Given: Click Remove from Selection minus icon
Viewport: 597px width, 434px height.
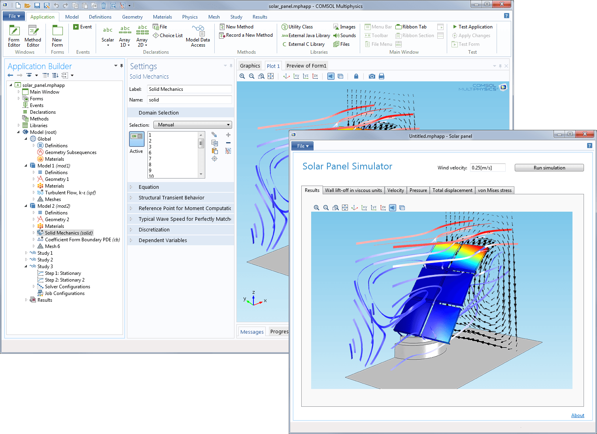Looking at the screenshot, I should 228,143.
